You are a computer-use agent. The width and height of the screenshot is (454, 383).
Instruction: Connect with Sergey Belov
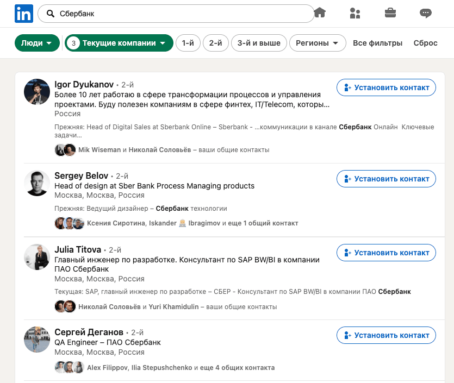point(386,179)
